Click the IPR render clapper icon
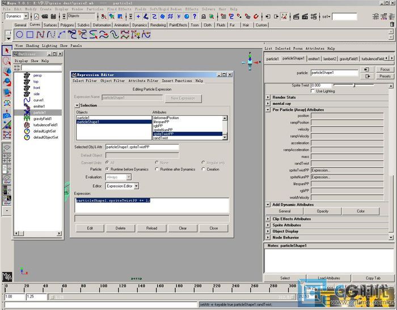The image size is (397, 310). [305, 16]
